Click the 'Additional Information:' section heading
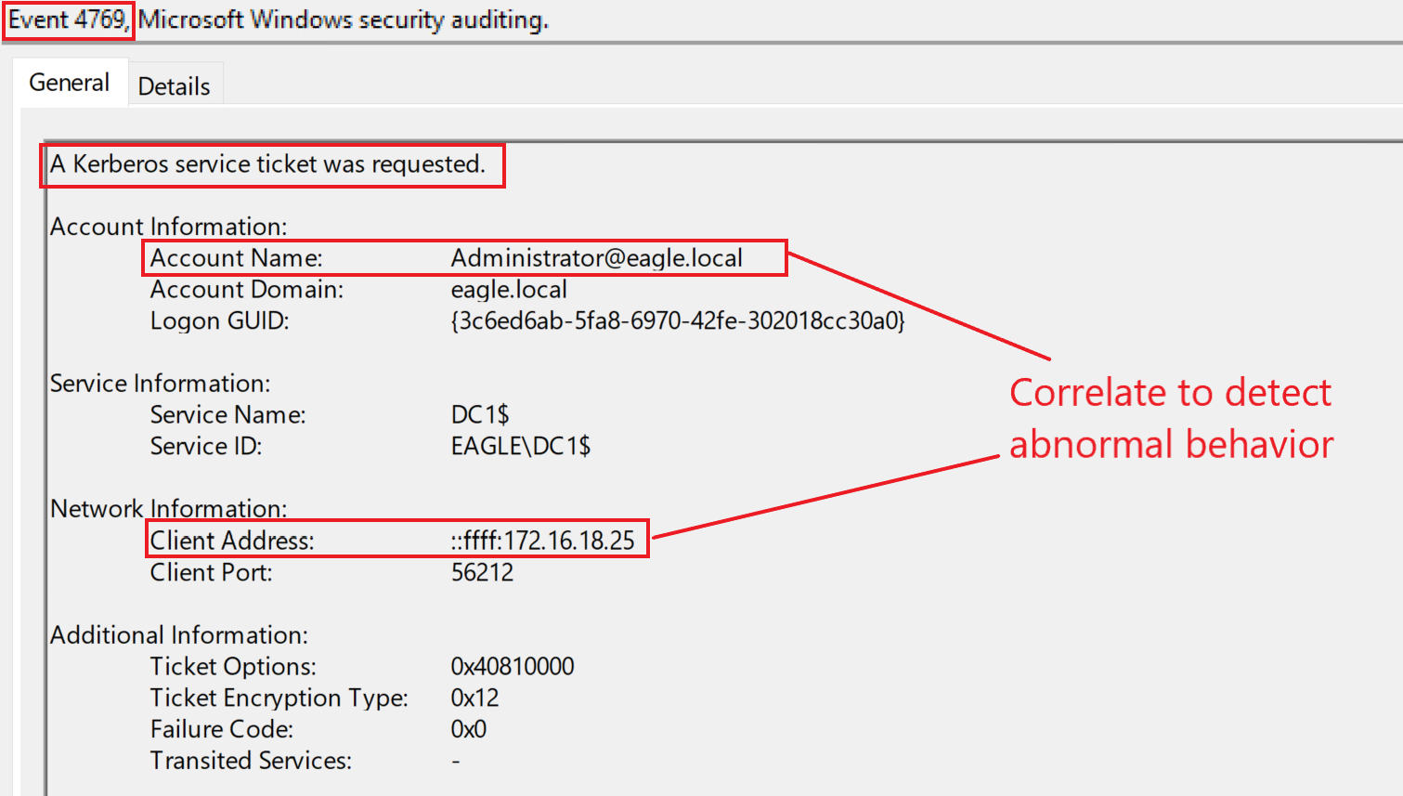This screenshot has height=796, width=1403. click(x=178, y=635)
